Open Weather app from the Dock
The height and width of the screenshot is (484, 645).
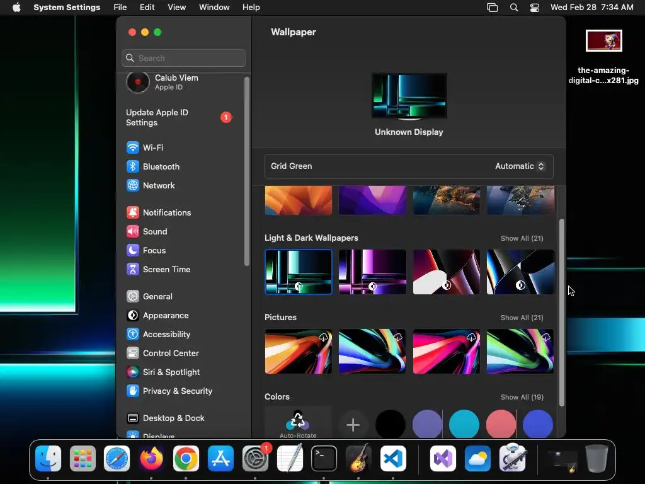tap(477, 458)
